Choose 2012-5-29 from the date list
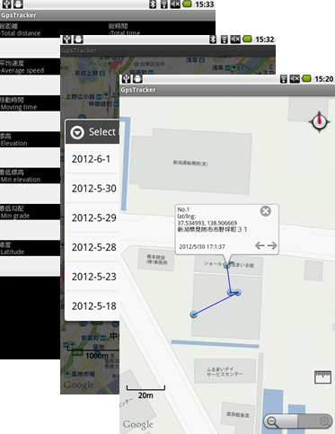Image resolution: width=335 pixels, height=434 pixels. point(93,217)
